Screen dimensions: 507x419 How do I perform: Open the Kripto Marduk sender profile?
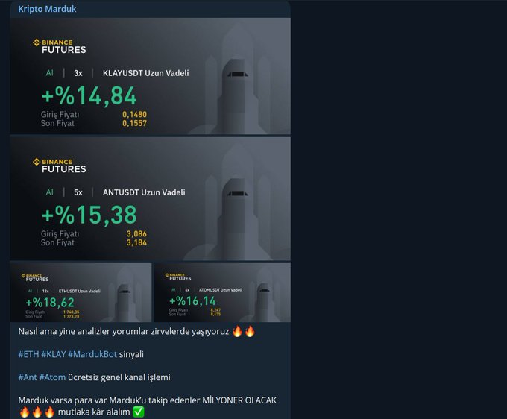point(47,9)
